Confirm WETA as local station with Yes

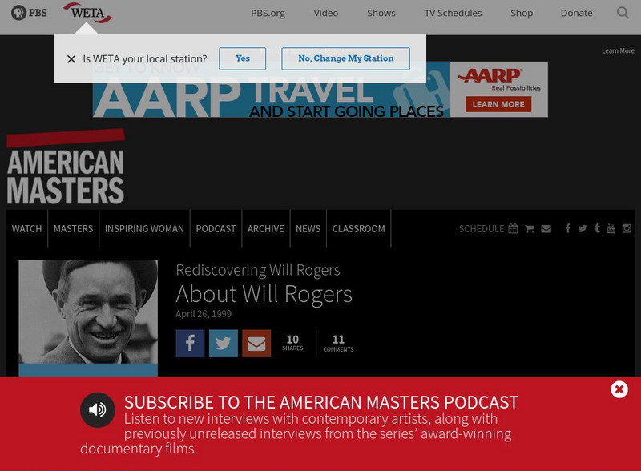(243, 58)
